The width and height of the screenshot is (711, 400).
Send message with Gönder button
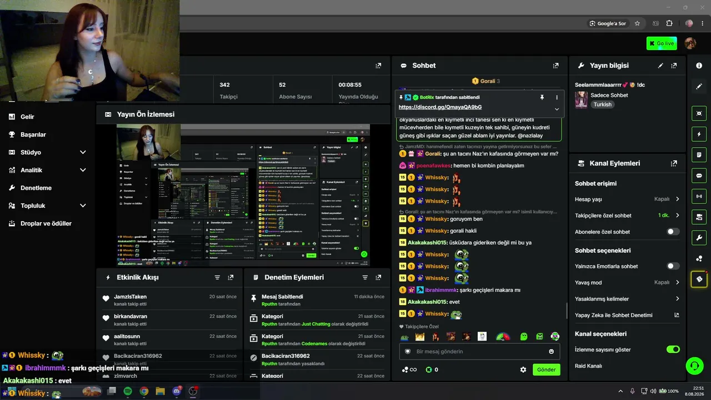point(546,369)
